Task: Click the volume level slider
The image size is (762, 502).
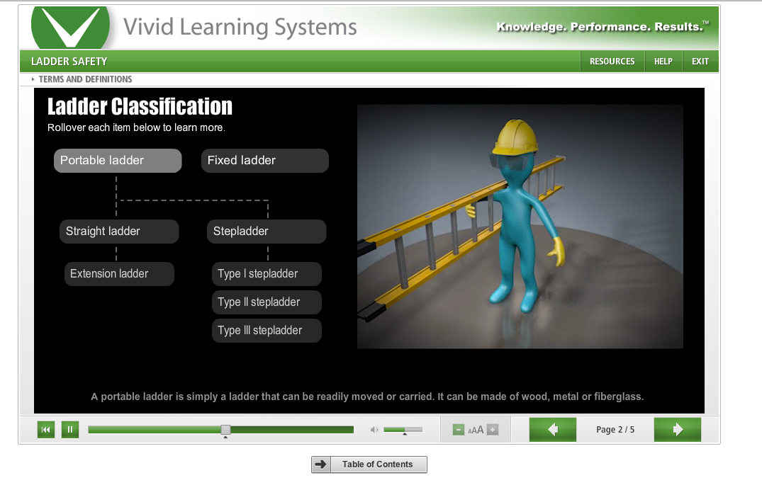Action: [x=403, y=430]
